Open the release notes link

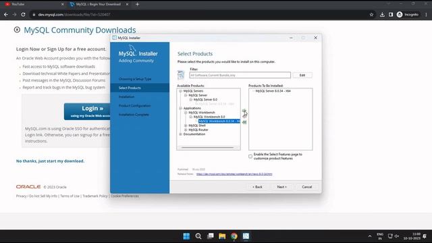click(x=234, y=174)
